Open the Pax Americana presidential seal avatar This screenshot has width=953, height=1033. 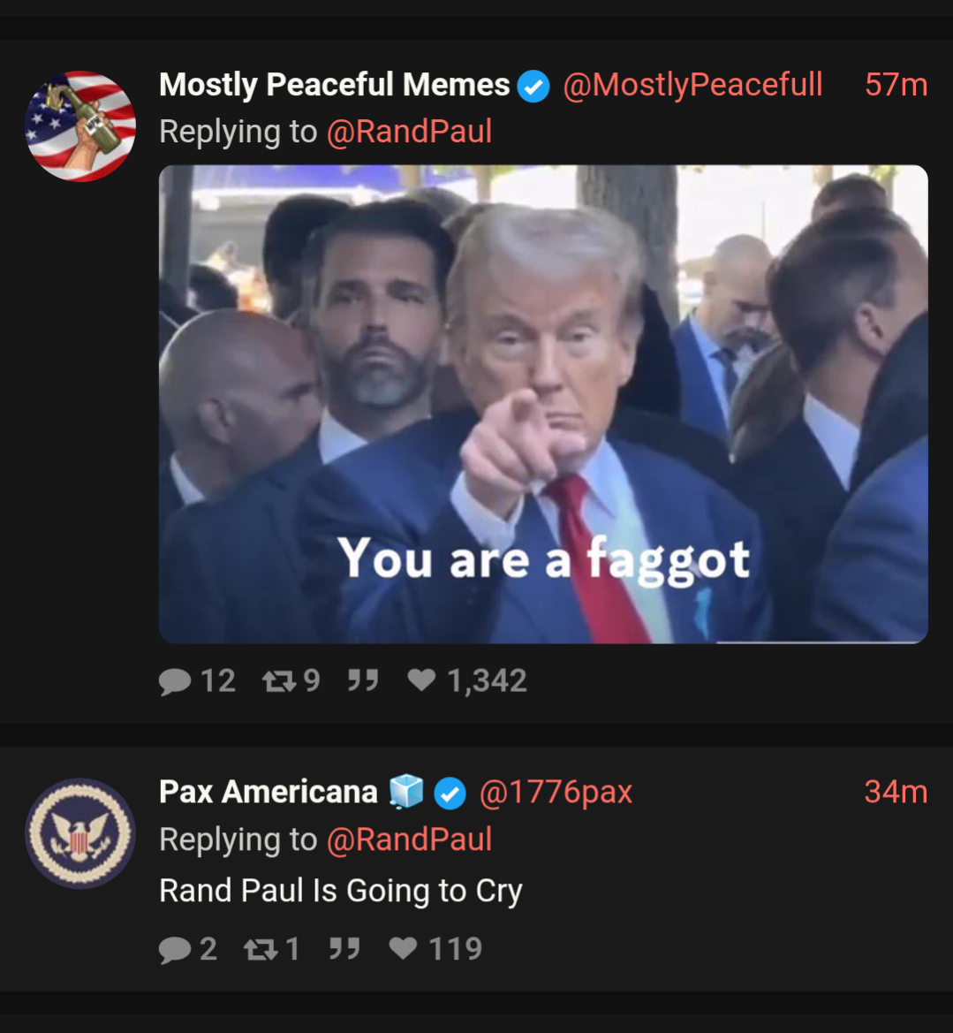pyautogui.click(x=80, y=833)
